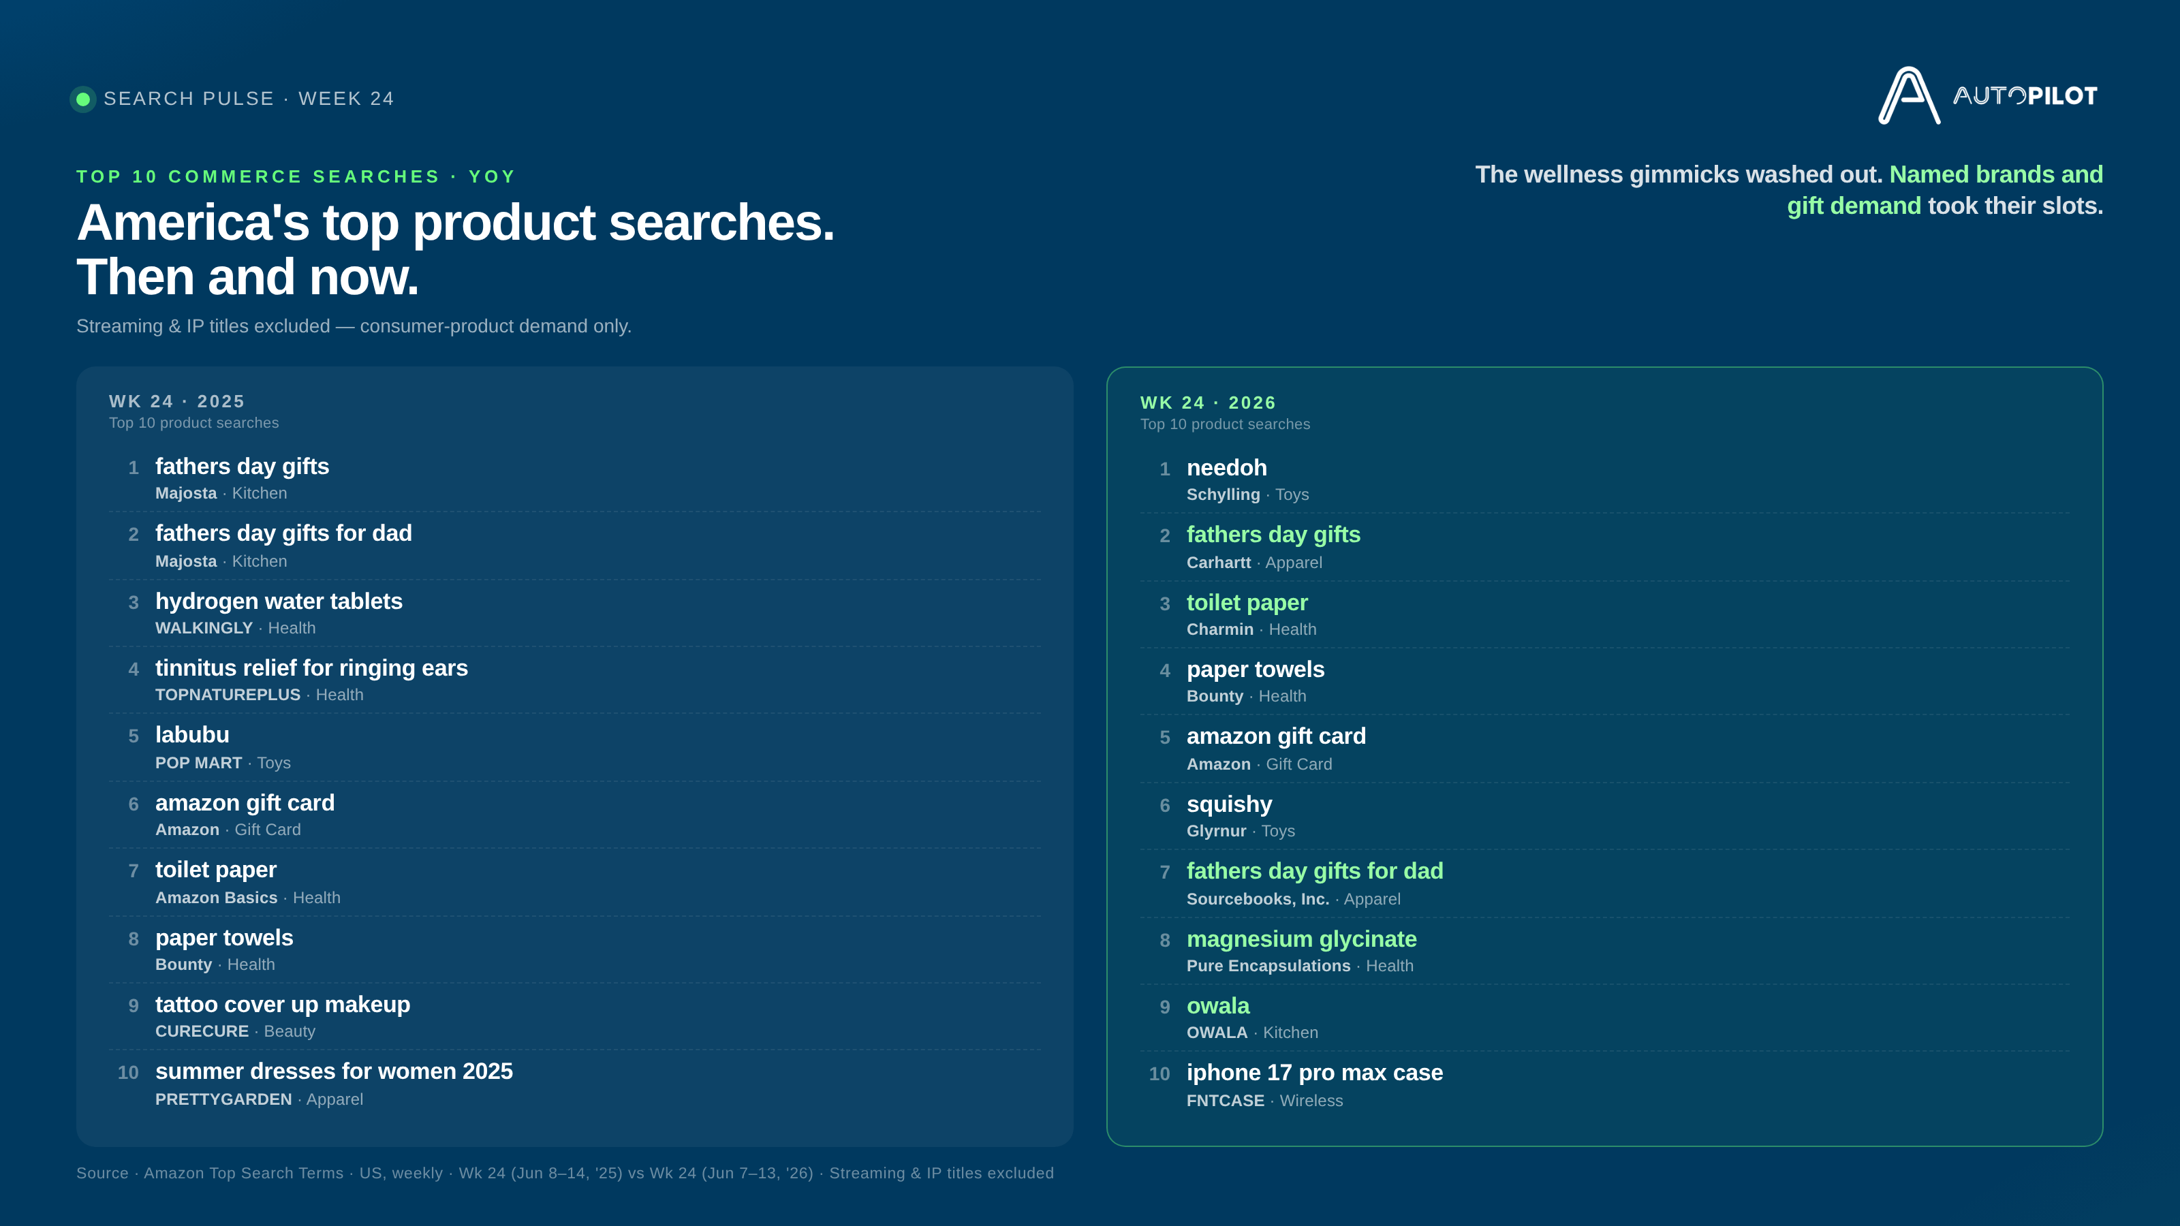This screenshot has height=1226, width=2180.
Task: Click the 'squishy' search term
Action: pos(1229,804)
